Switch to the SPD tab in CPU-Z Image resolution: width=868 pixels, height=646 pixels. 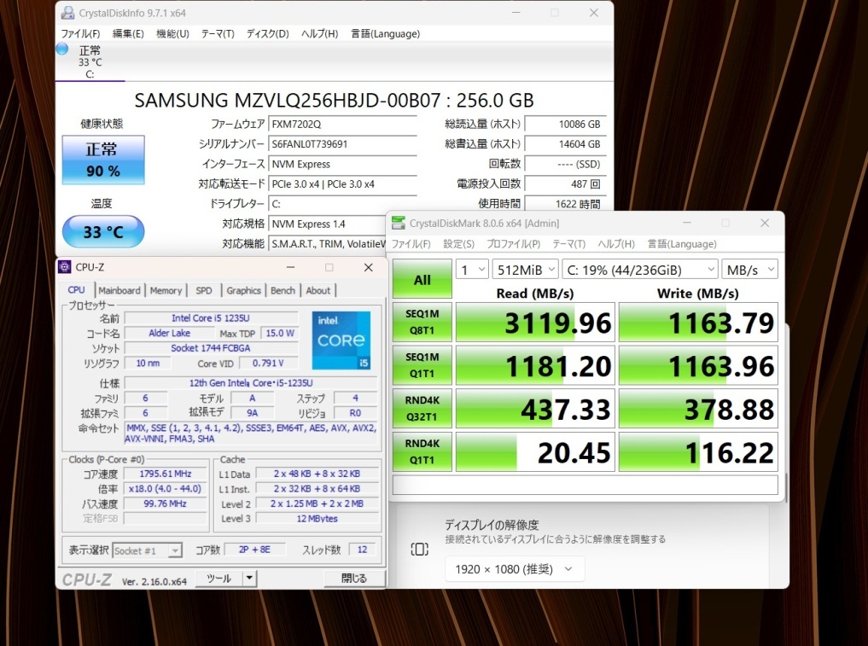click(204, 291)
